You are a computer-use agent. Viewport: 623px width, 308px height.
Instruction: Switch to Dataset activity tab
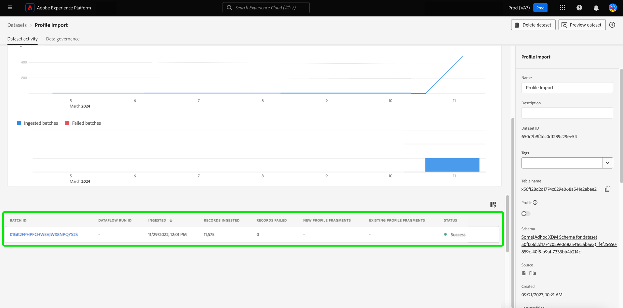[22, 39]
